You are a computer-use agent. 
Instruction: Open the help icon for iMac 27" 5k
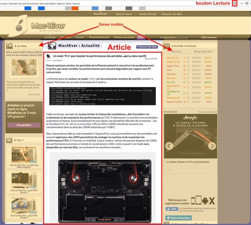click(x=188, y=58)
